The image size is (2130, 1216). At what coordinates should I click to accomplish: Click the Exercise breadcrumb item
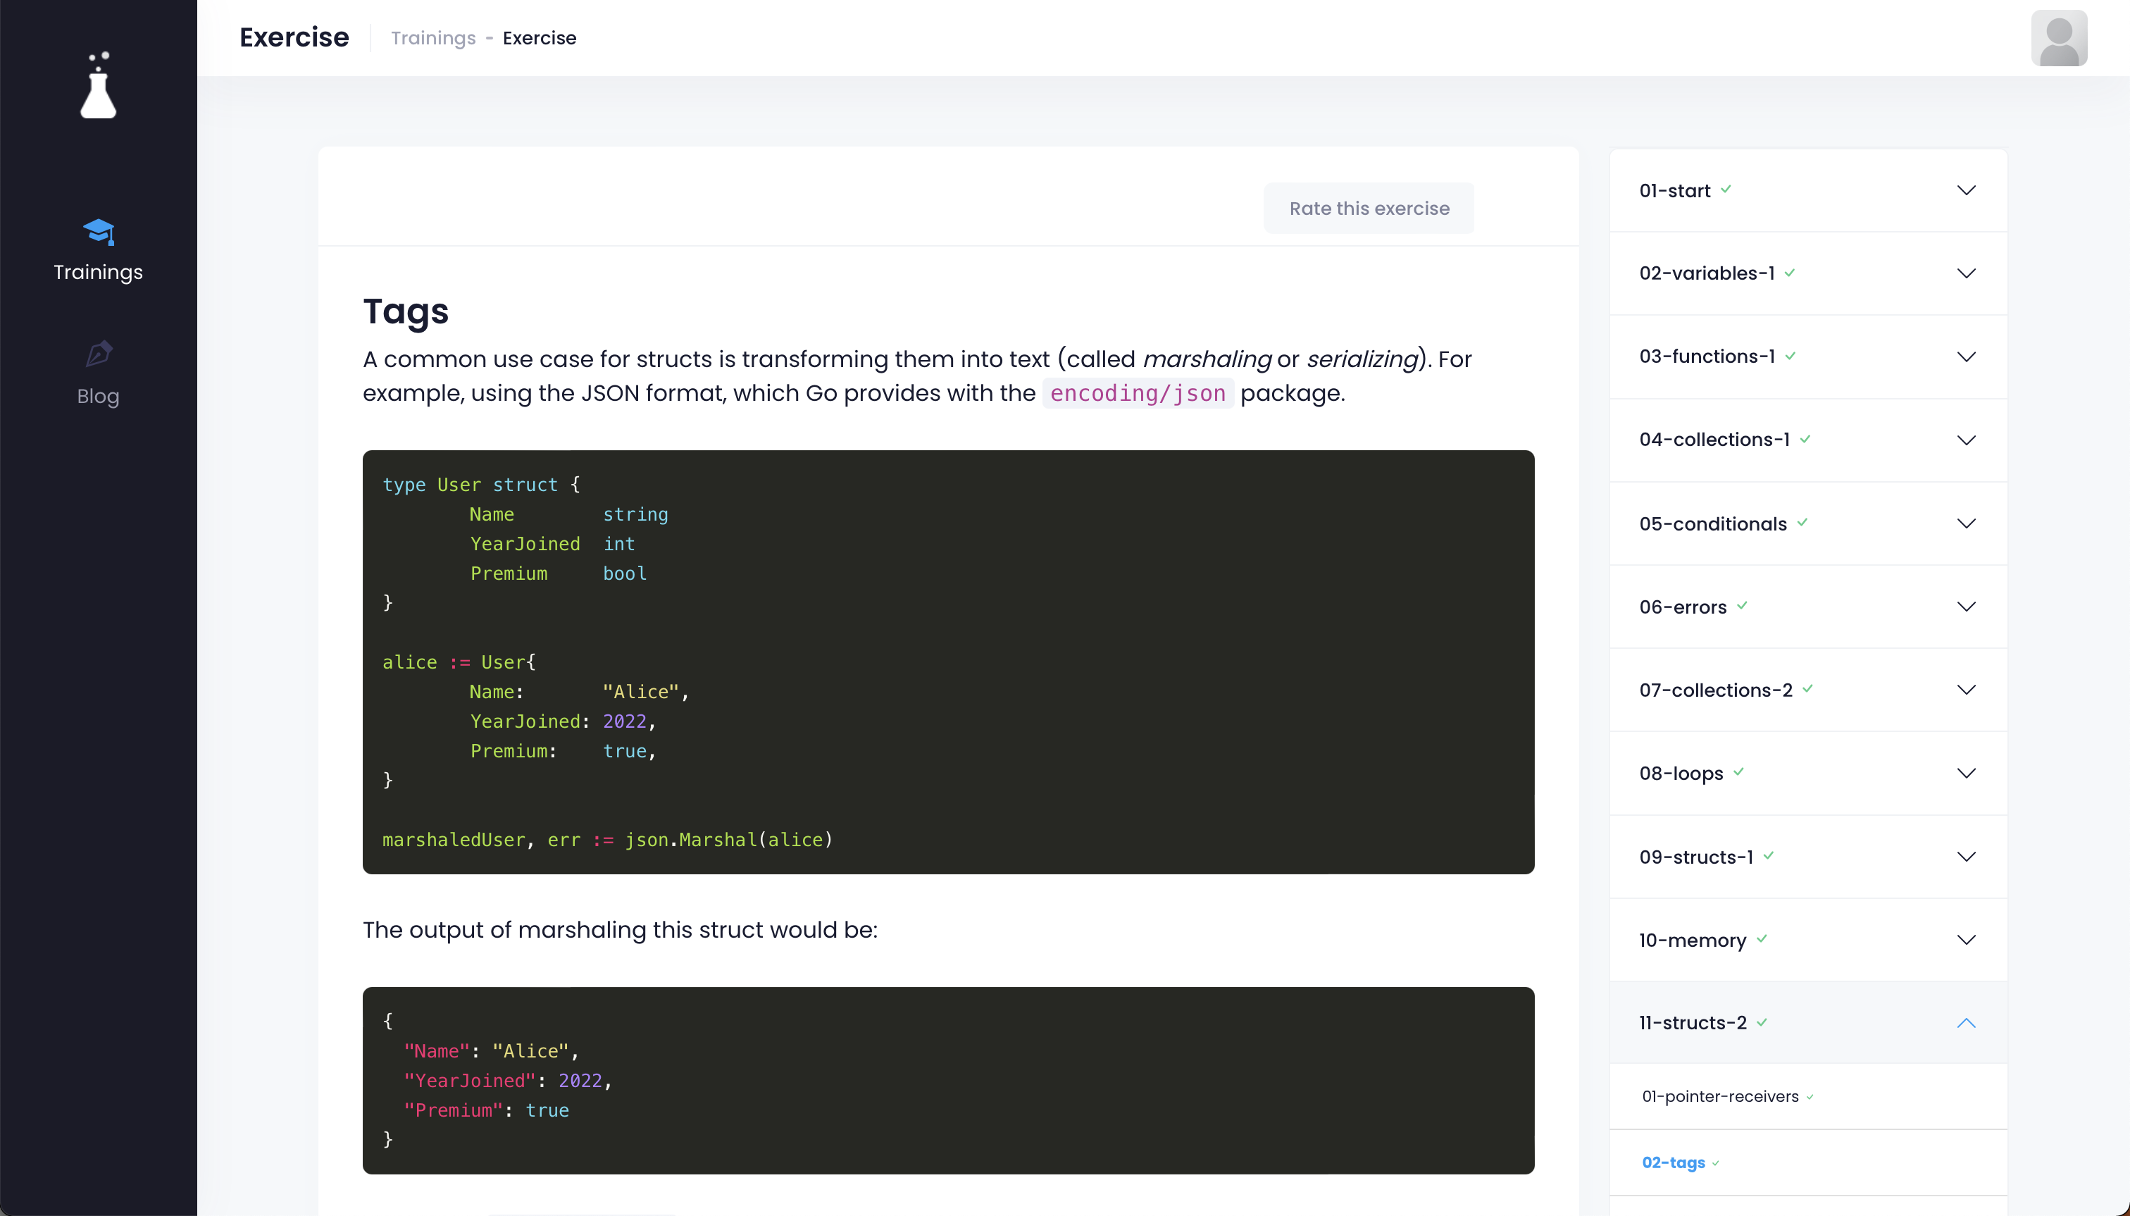point(540,39)
